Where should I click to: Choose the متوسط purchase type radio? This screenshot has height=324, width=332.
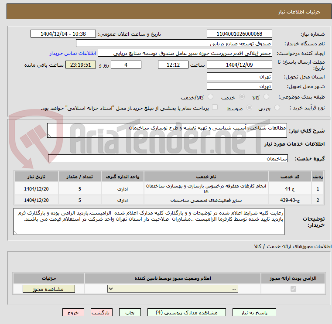pyautogui.click(x=250, y=108)
